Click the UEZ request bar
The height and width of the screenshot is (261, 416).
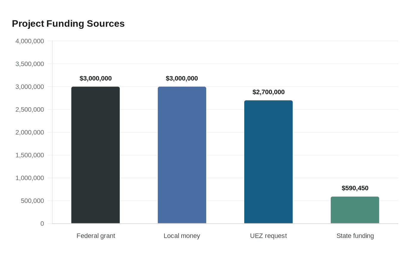pyautogui.click(x=268, y=162)
